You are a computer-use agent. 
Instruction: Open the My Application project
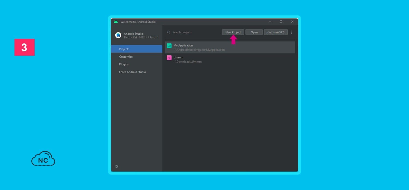tap(230, 48)
